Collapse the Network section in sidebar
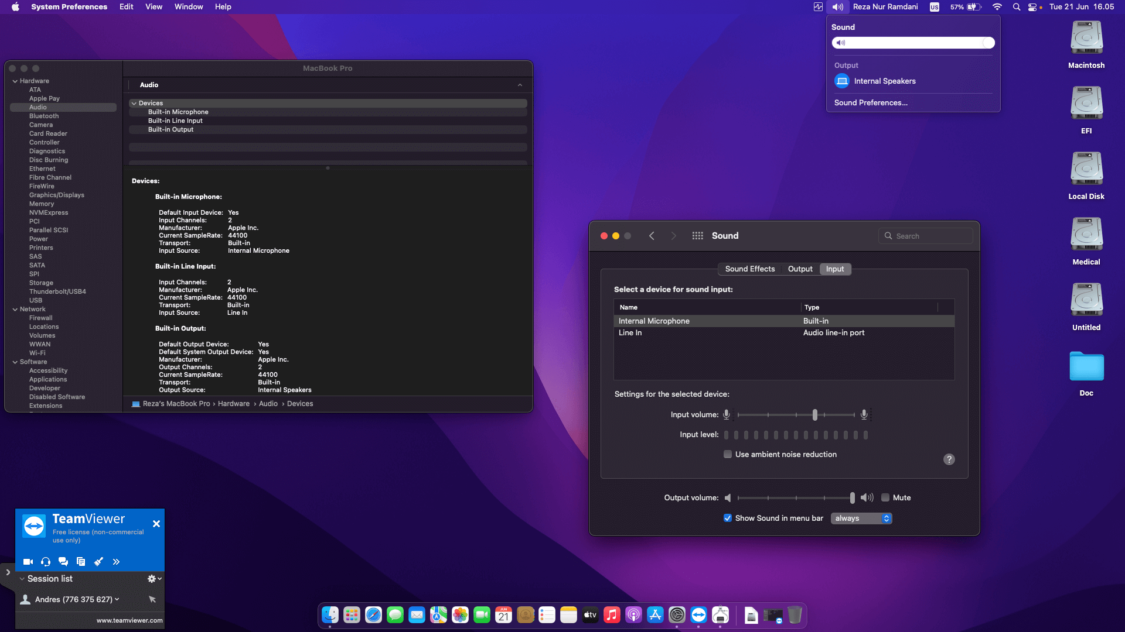Screen dimensions: 1125x632 tap(15, 309)
